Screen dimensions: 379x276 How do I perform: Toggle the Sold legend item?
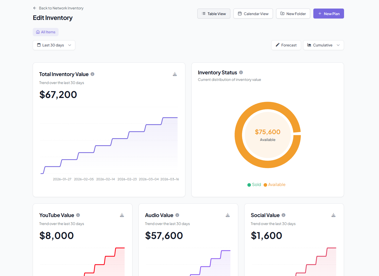[x=254, y=185]
